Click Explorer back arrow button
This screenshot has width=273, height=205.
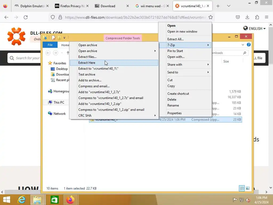coord(48,53)
